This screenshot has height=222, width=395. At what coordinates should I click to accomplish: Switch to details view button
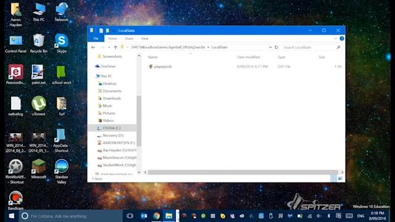(x=333, y=178)
